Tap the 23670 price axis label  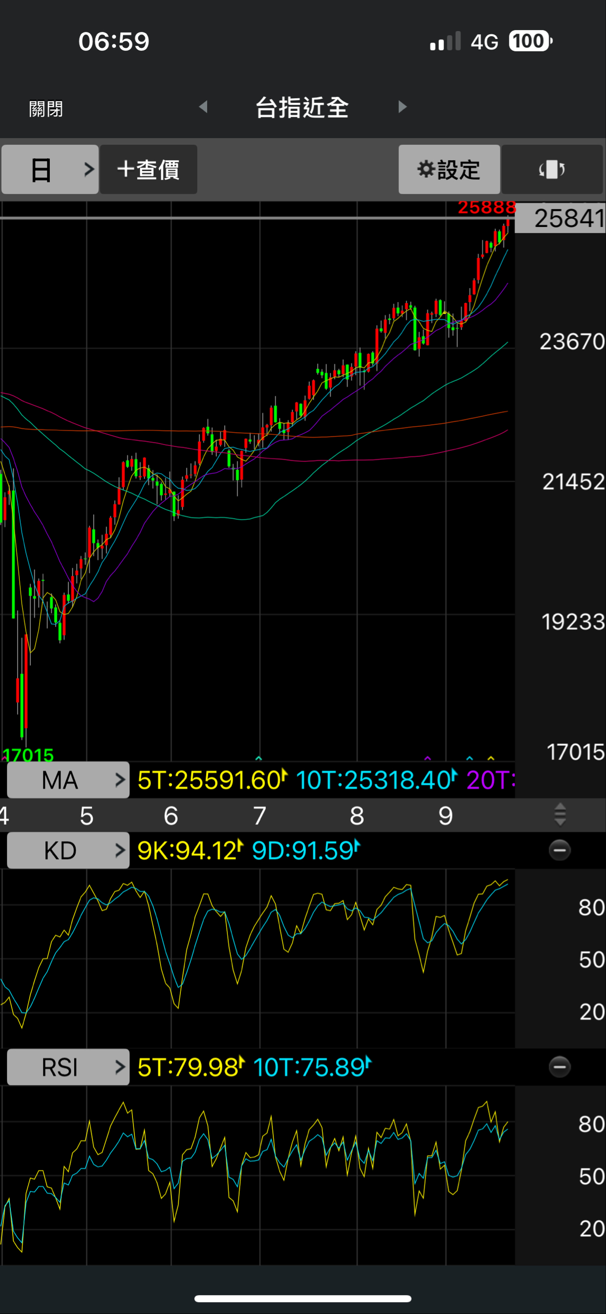click(572, 342)
